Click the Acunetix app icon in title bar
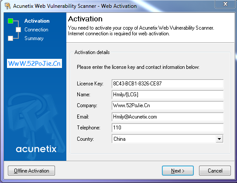237x183 pixels. coord(7,6)
